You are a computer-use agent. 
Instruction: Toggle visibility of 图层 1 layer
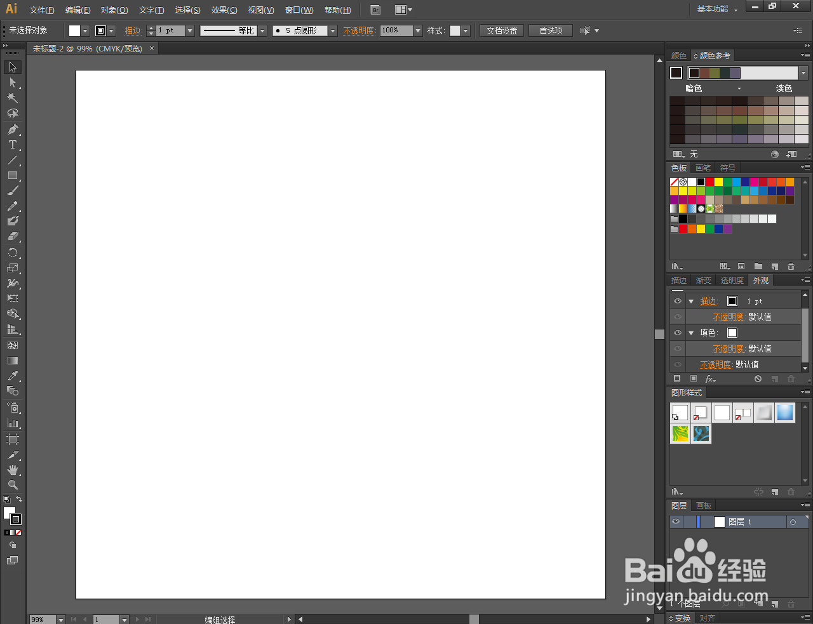tap(676, 522)
